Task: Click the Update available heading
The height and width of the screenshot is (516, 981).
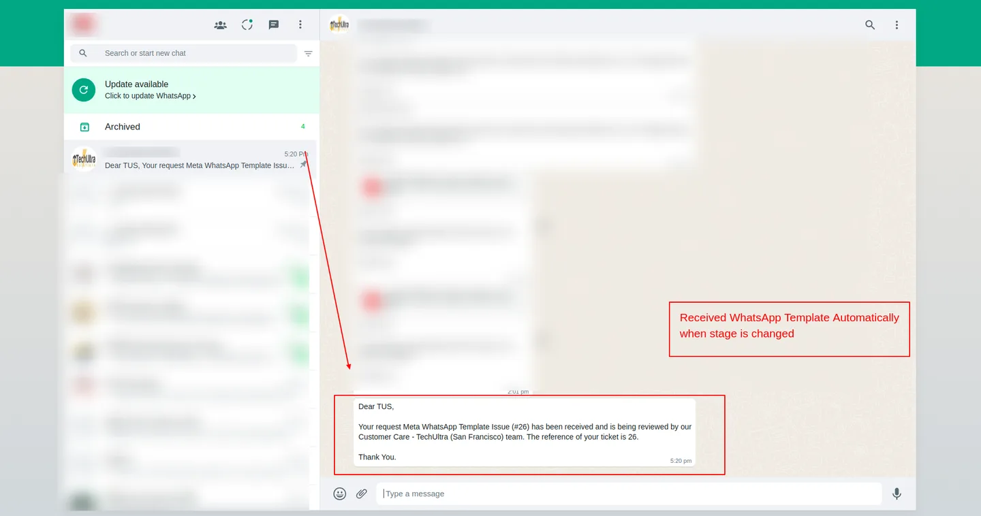Action: point(136,84)
